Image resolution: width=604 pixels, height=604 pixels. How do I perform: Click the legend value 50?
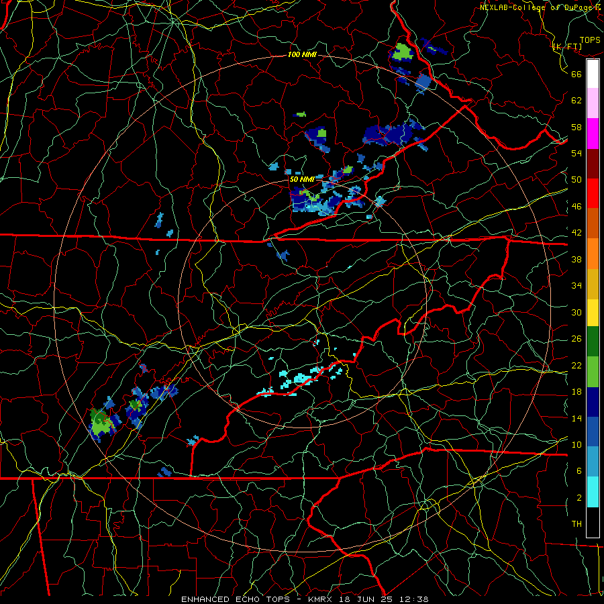[576, 180]
